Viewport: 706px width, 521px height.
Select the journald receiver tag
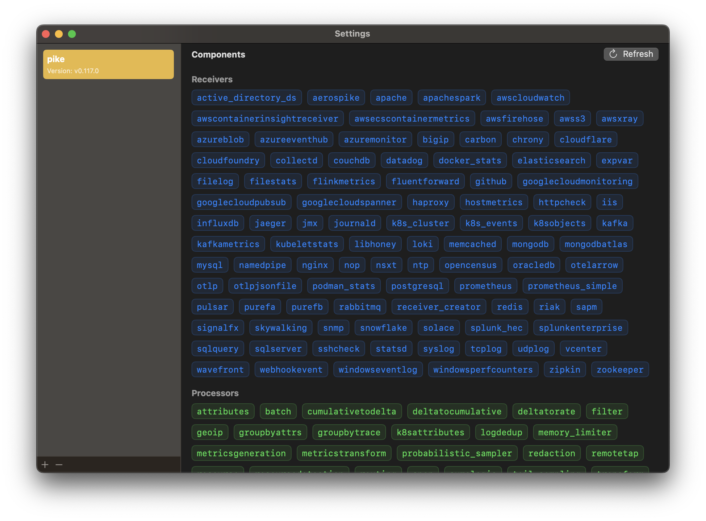coord(355,223)
